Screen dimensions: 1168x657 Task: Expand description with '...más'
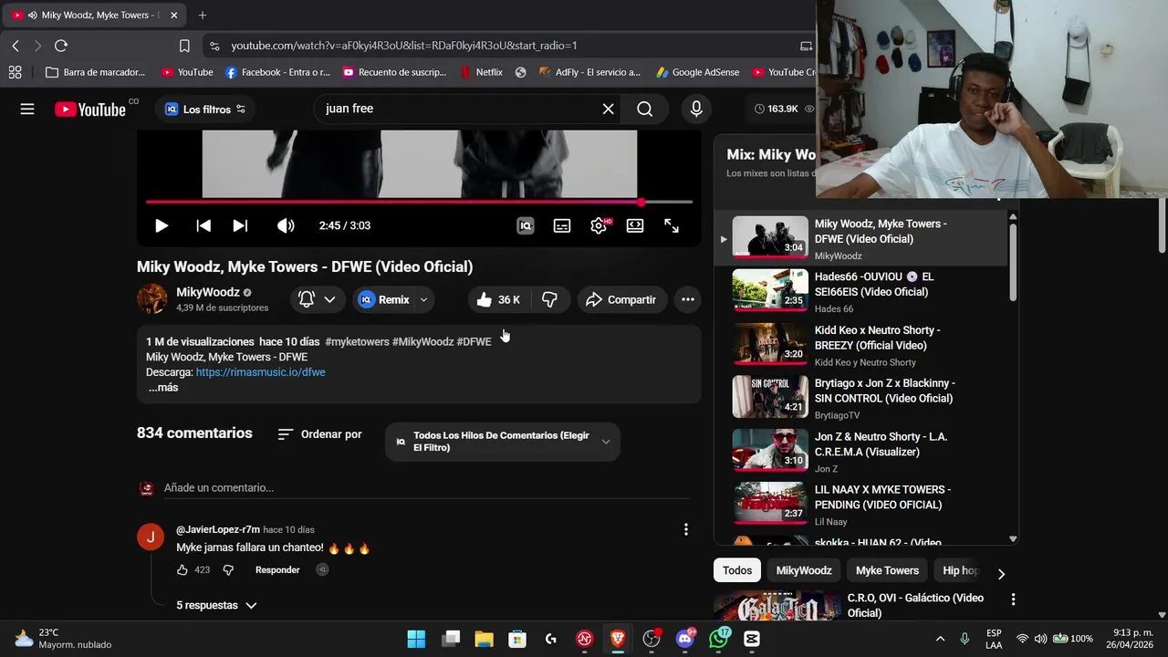pyautogui.click(x=163, y=388)
